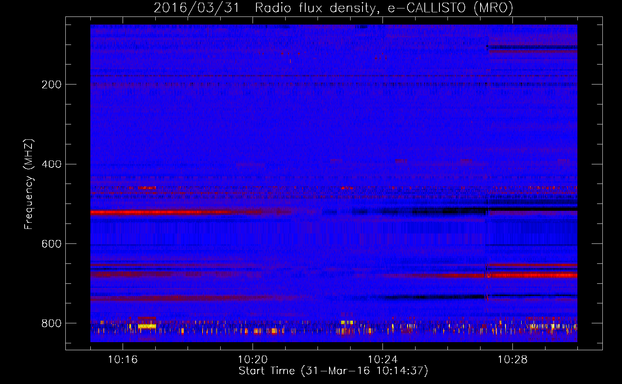Viewport: 622px width, 384px height.
Task: Click the 'Start Time (31-Mar-16 10:14:37)' label
Action: click(x=333, y=371)
